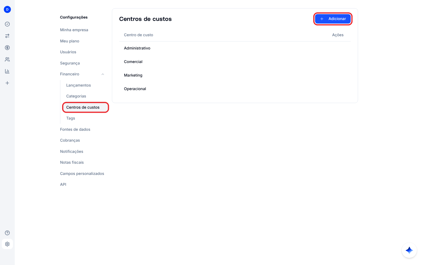The width and height of the screenshot is (424, 265).
Task: Open Categorias submenu item
Action: [x=76, y=96]
